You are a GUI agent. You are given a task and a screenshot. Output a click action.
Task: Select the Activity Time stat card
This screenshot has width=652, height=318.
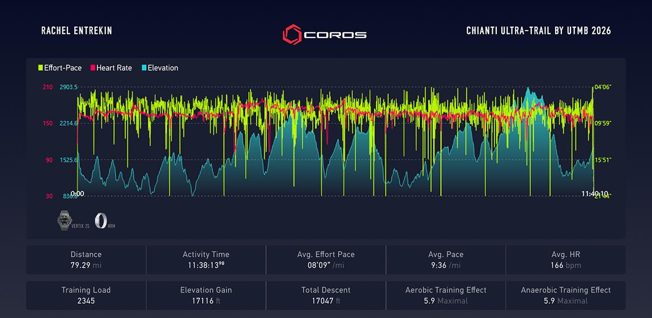pos(206,260)
